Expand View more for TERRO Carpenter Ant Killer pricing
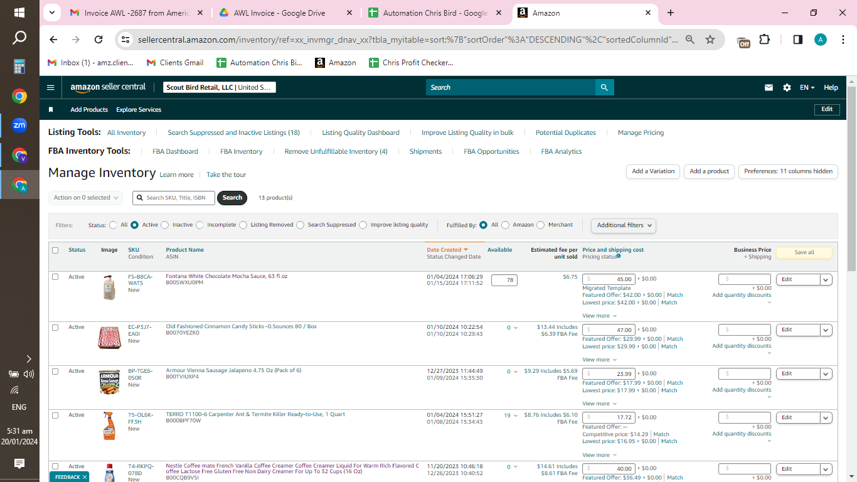The height and width of the screenshot is (482, 857). coord(599,456)
